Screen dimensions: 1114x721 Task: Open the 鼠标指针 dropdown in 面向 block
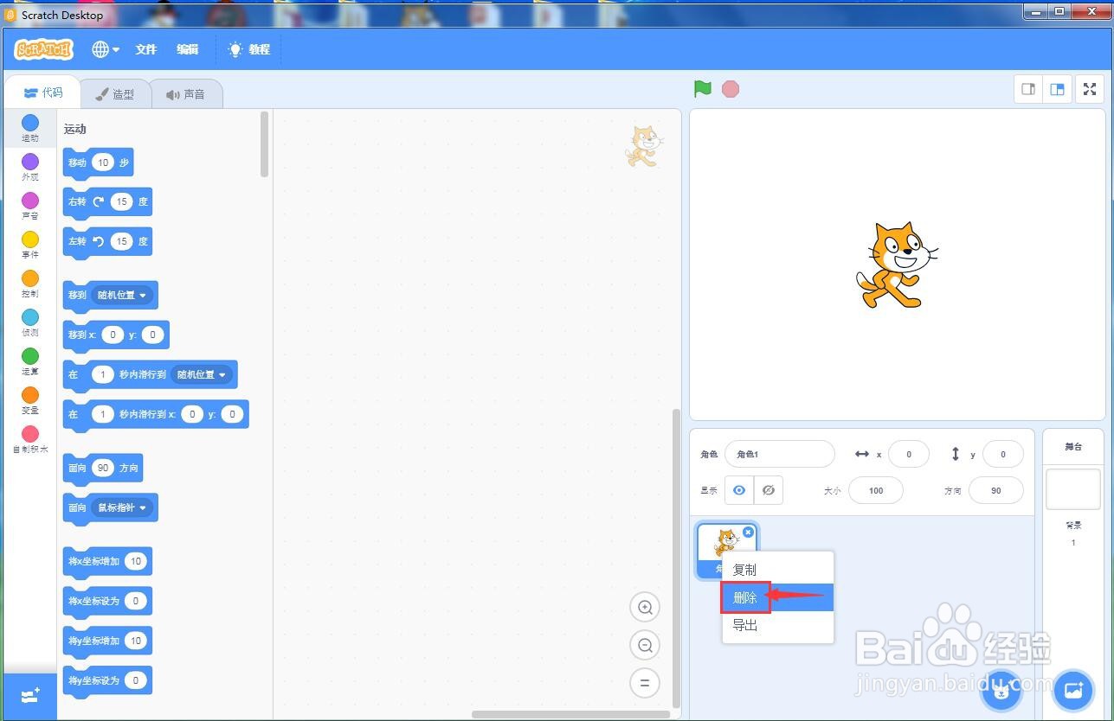[x=122, y=507]
